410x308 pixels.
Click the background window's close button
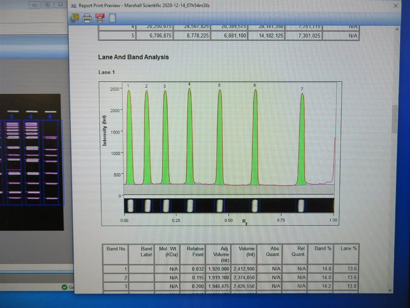coord(60,4)
